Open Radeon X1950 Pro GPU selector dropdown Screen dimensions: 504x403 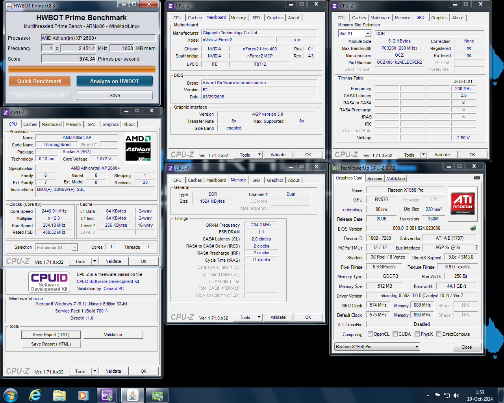(417, 347)
